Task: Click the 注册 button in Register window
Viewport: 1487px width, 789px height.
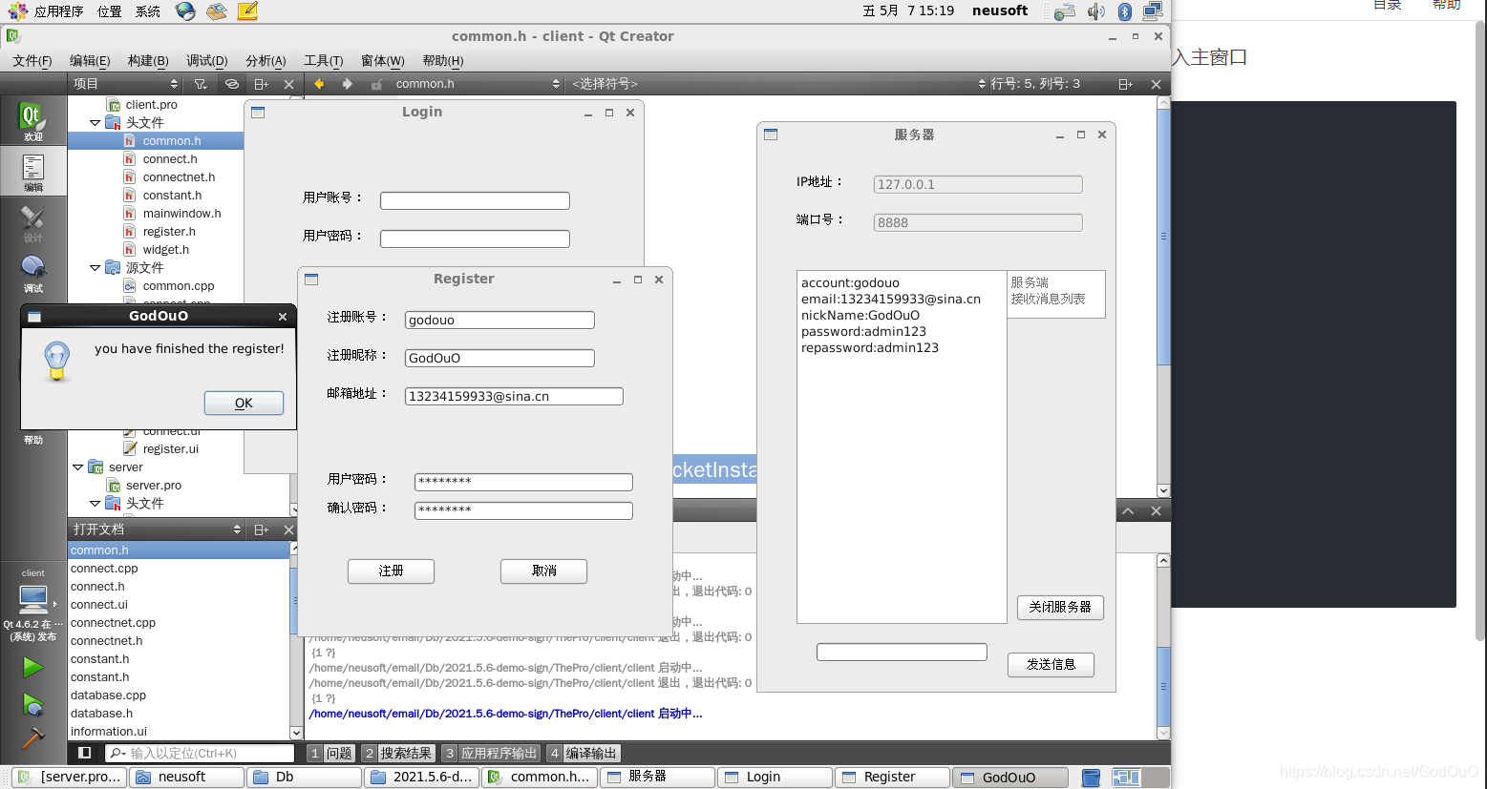Action: (391, 571)
